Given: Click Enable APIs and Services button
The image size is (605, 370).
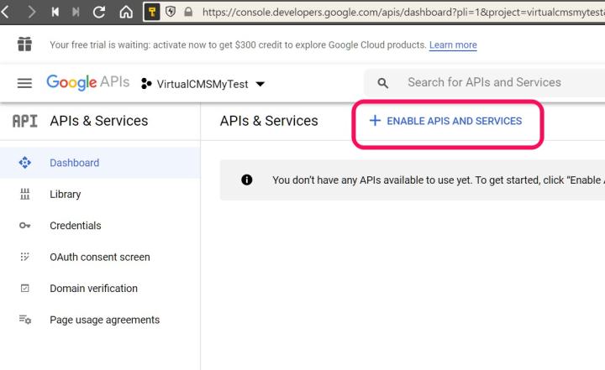Looking at the screenshot, I should (446, 122).
